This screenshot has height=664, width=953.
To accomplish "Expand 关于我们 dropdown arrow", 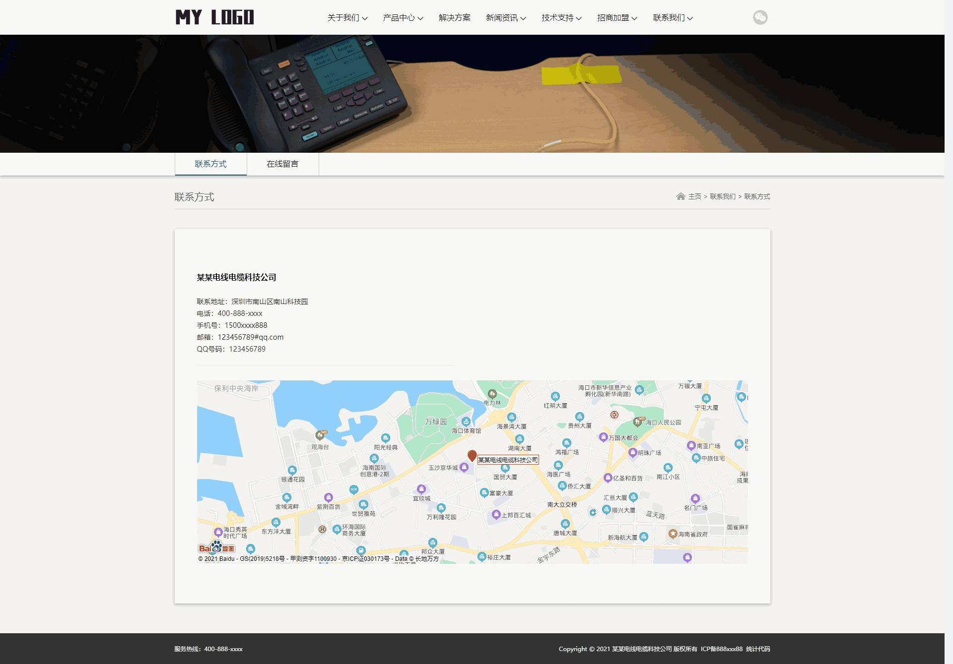I will click(365, 18).
